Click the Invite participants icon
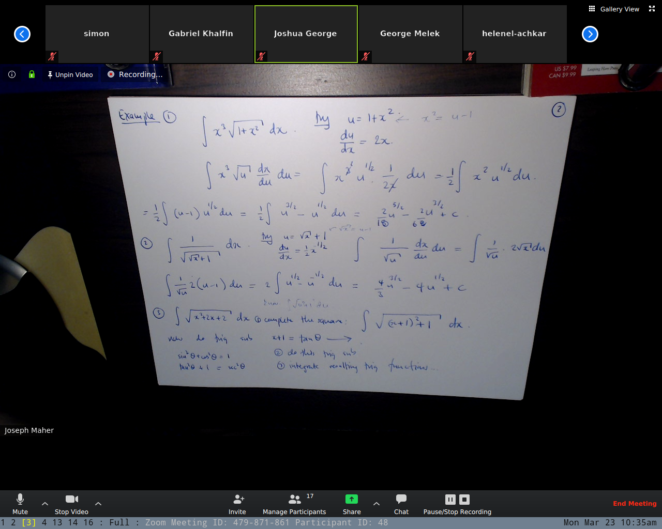 [x=237, y=499]
